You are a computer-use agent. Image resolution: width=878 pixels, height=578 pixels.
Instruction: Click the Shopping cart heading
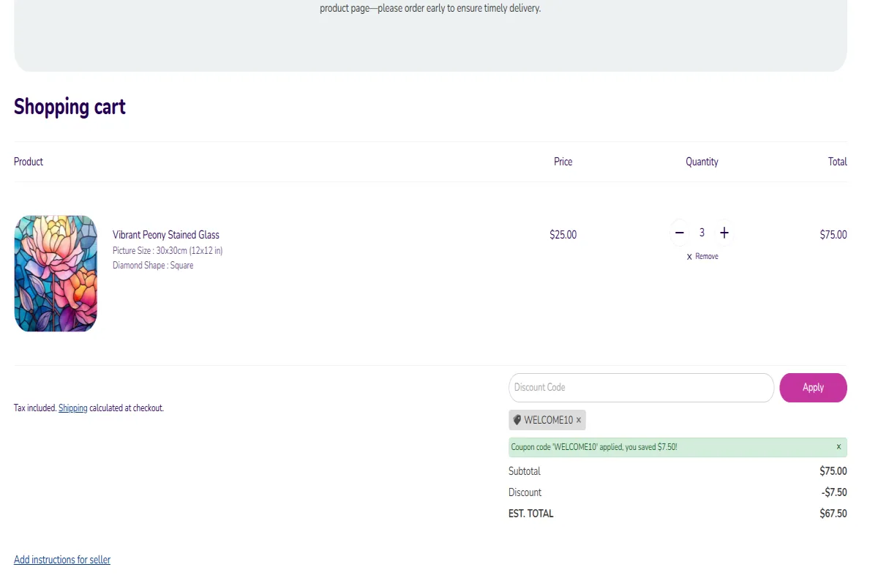[70, 107]
